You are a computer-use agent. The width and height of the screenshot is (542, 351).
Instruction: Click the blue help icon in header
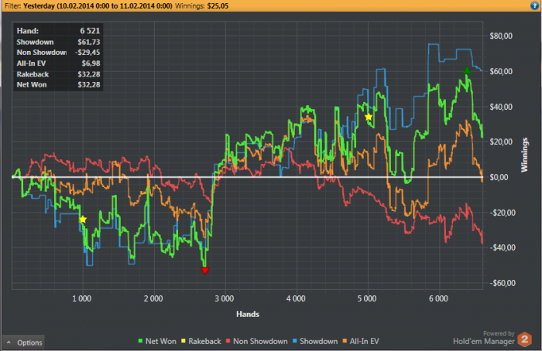[x=534, y=5]
